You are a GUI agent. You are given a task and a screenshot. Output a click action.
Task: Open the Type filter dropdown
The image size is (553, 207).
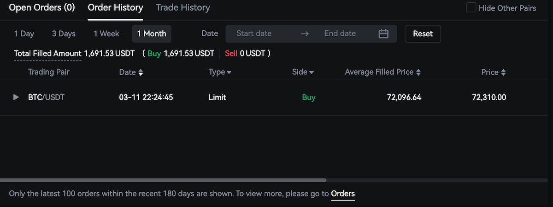229,73
